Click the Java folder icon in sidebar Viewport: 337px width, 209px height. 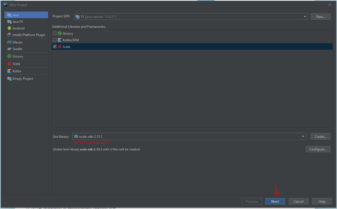click(x=9, y=15)
